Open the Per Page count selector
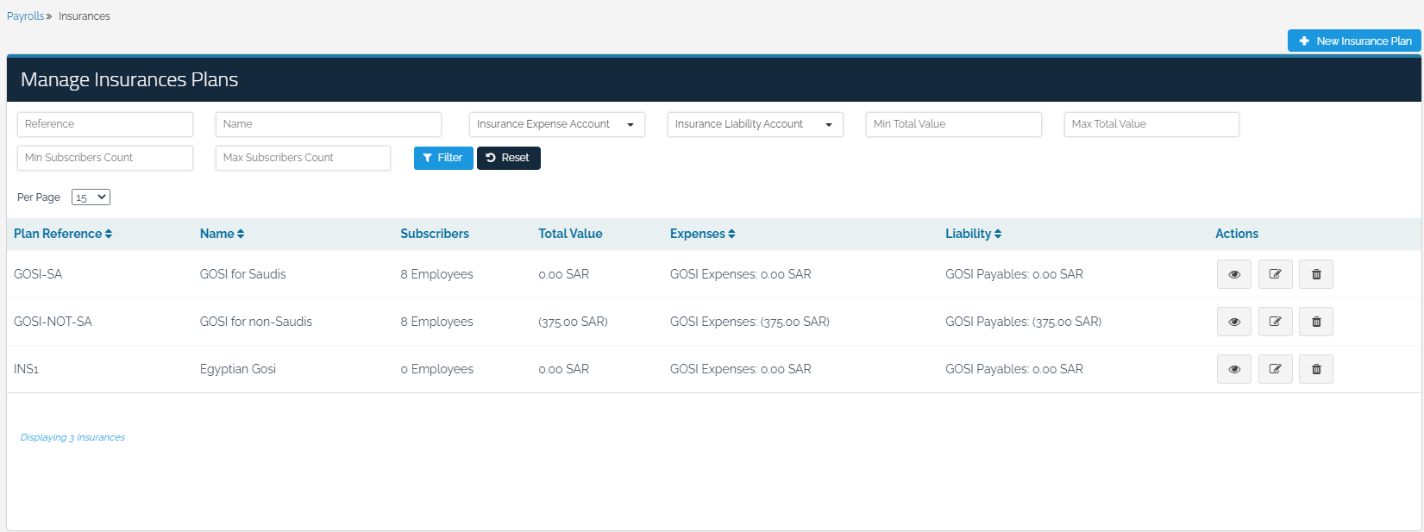 (91, 197)
